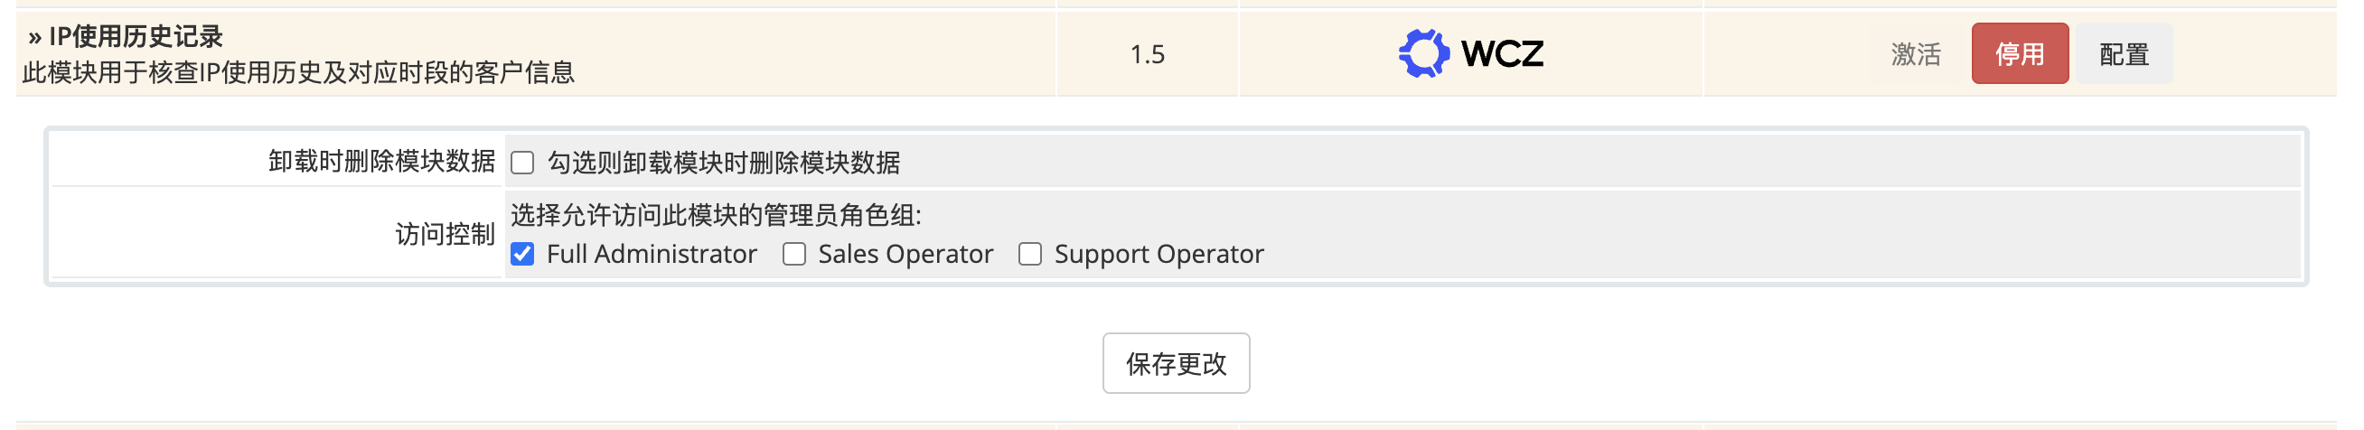The width and height of the screenshot is (2364, 430).
Task: Click the Support Operator label text
Action: pos(1159,254)
